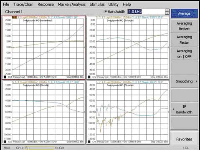Screen dimensions: 200x150
Task: Click the IF Bandwidth value field
Action: coord(146,12)
